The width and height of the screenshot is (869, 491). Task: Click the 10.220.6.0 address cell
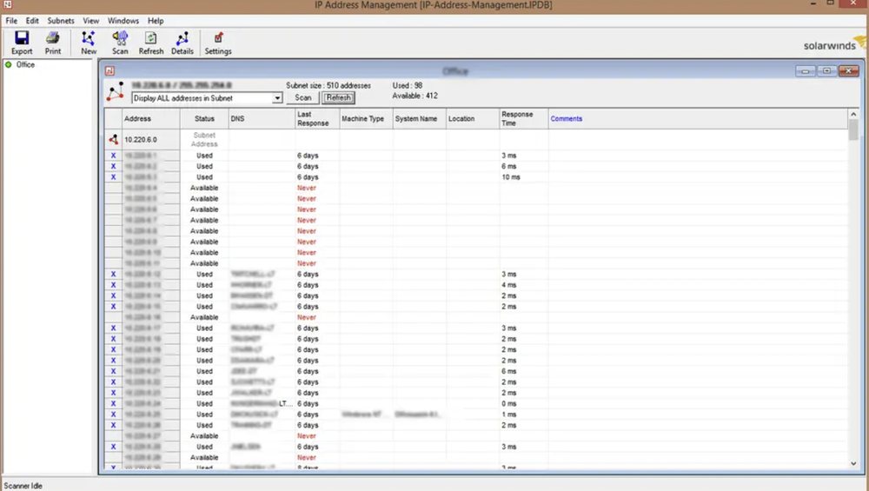tap(150, 140)
